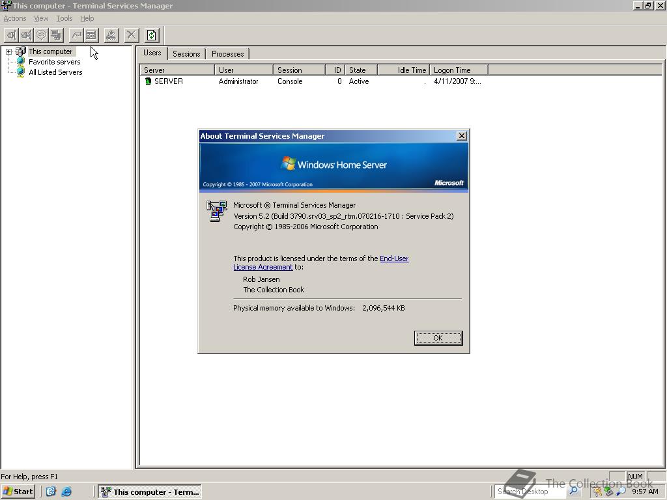Sort by the Session column header
667x500 pixels.
tap(300, 70)
